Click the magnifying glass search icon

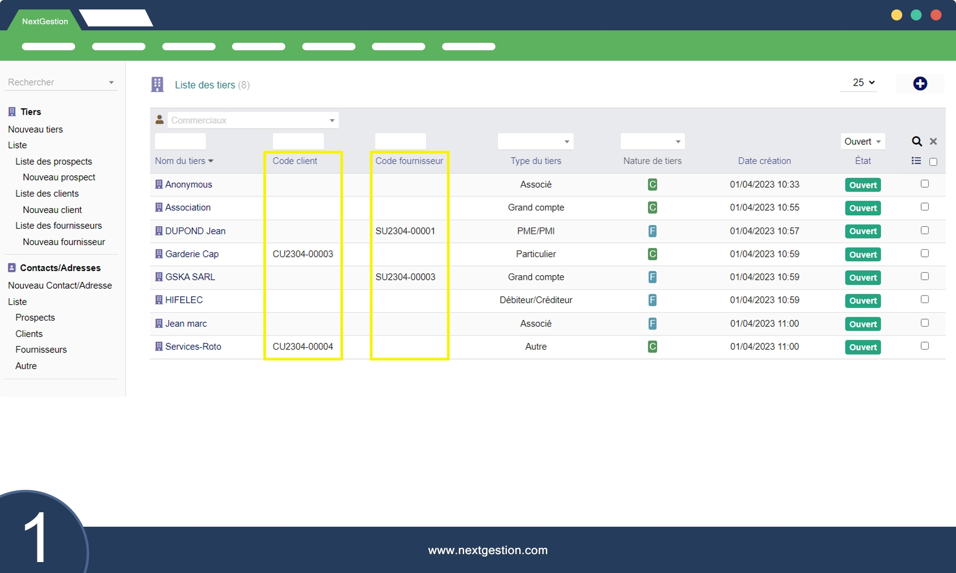coord(917,141)
